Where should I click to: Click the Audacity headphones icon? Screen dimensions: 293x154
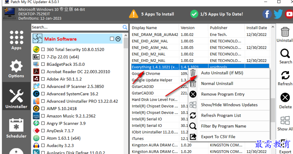(x=36, y=145)
